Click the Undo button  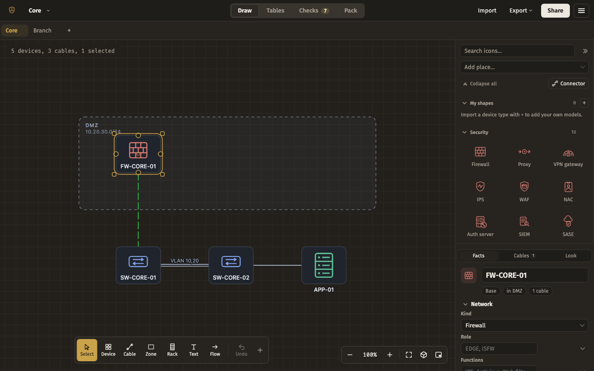point(241,350)
